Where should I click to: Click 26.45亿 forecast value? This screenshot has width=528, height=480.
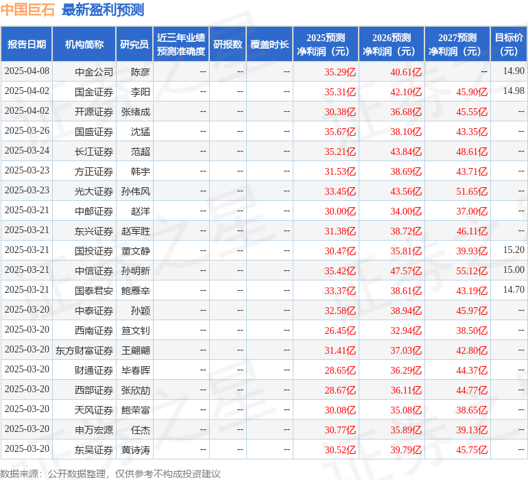(340, 330)
